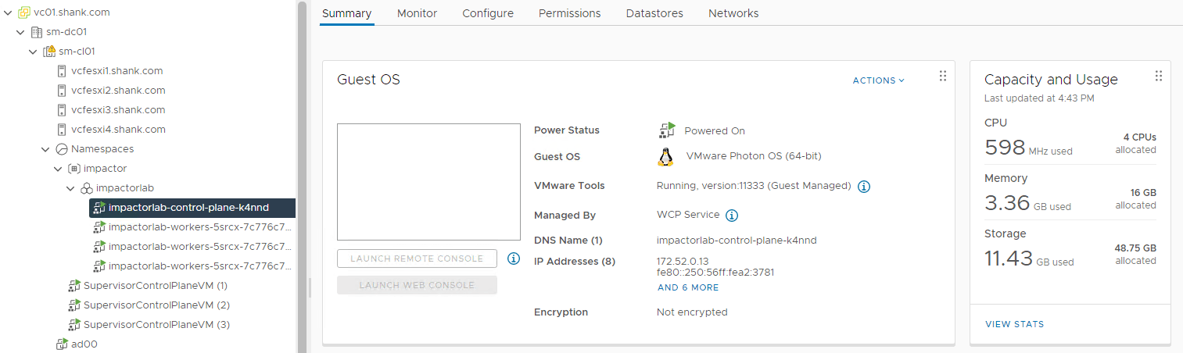Screen dimensions: 1183x353
Task: Click the datacenter icon beside sm-dc01
Action: [36, 32]
